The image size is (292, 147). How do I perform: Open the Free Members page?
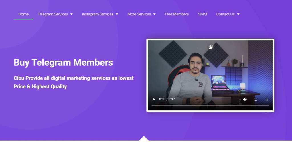177,14
